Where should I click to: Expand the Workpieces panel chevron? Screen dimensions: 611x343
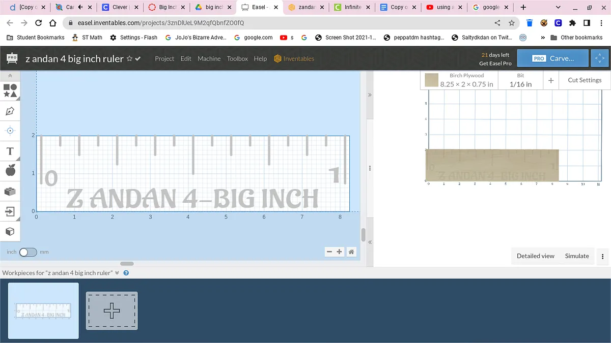pyautogui.click(x=117, y=273)
